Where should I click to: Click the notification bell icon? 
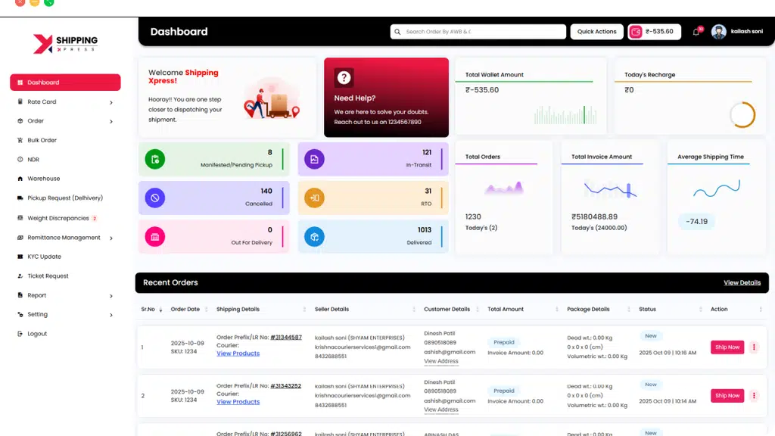[x=696, y=32]
